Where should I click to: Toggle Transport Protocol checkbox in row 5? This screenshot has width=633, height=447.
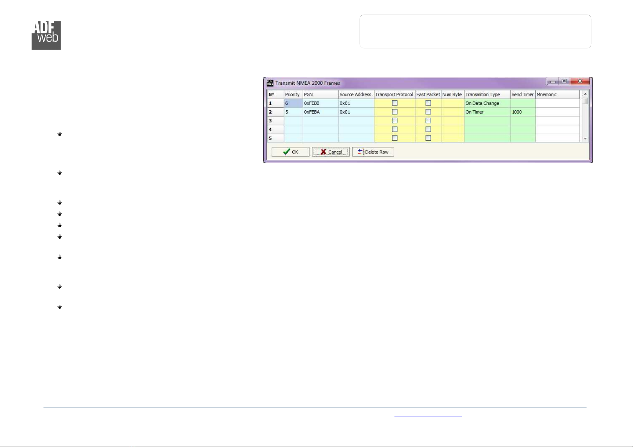coord(394,138)
